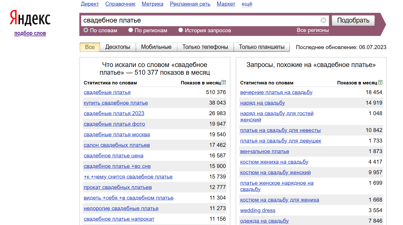The width and height of the screenshot is (403, 225).
Task: Switch to the 'Все' device tab
Action: pos(90,47)
